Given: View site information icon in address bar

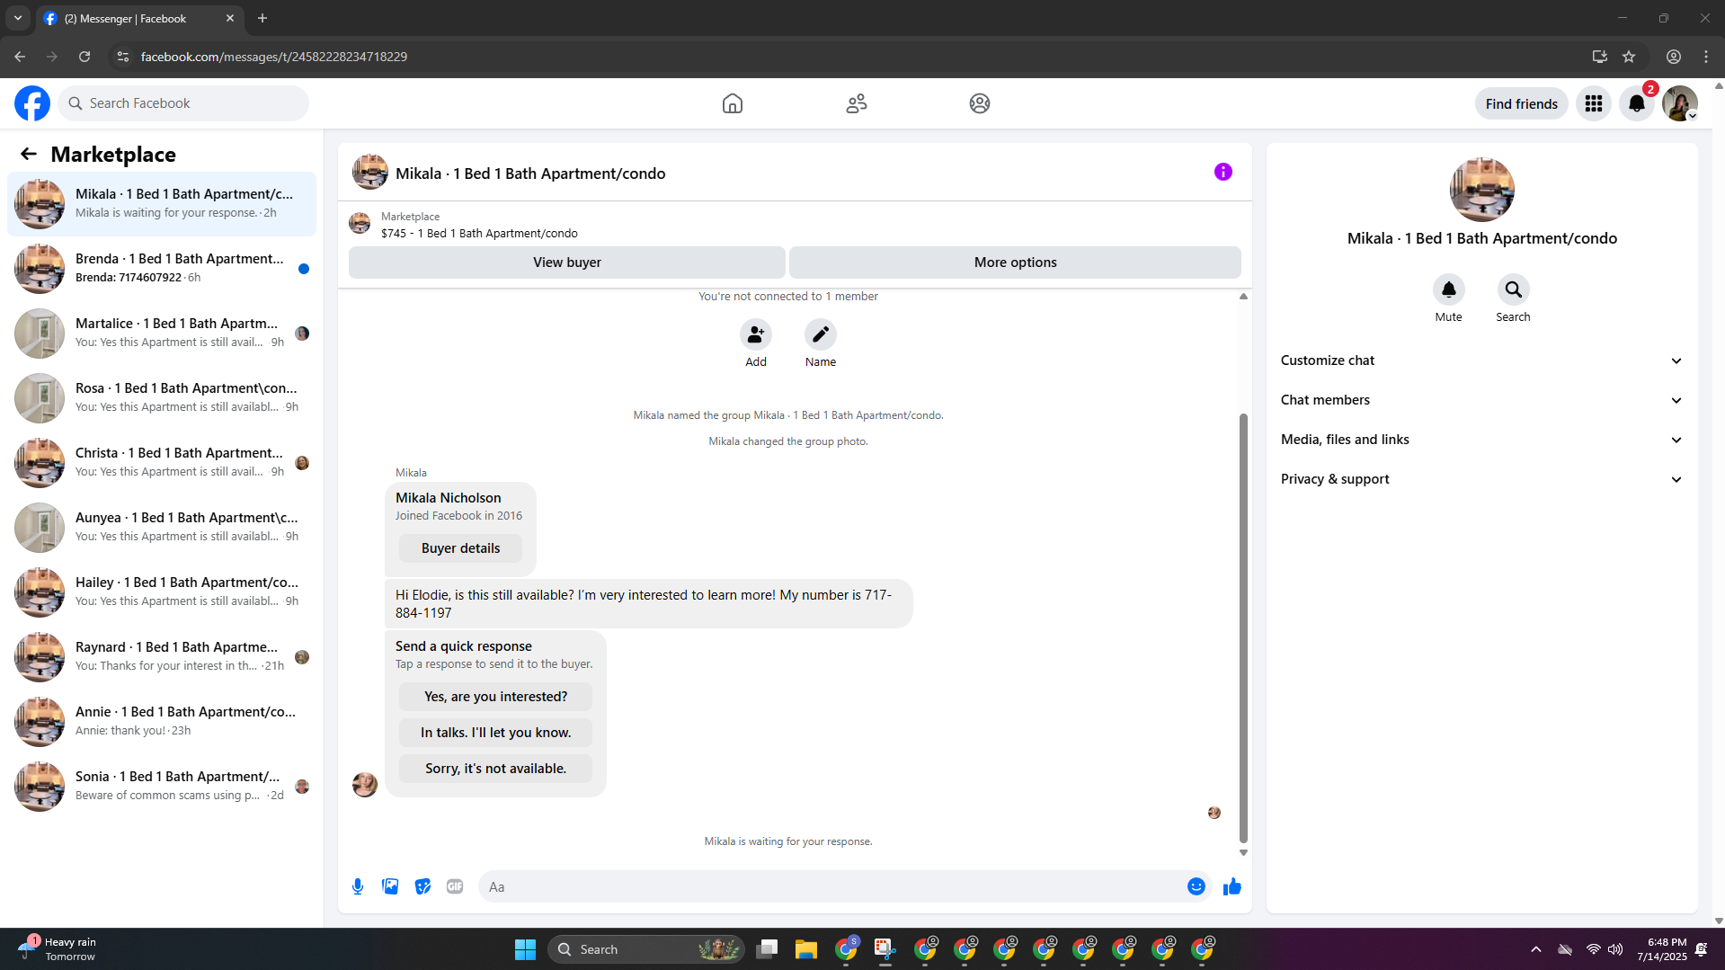Looking at the screenshot, I should point(123,57).
